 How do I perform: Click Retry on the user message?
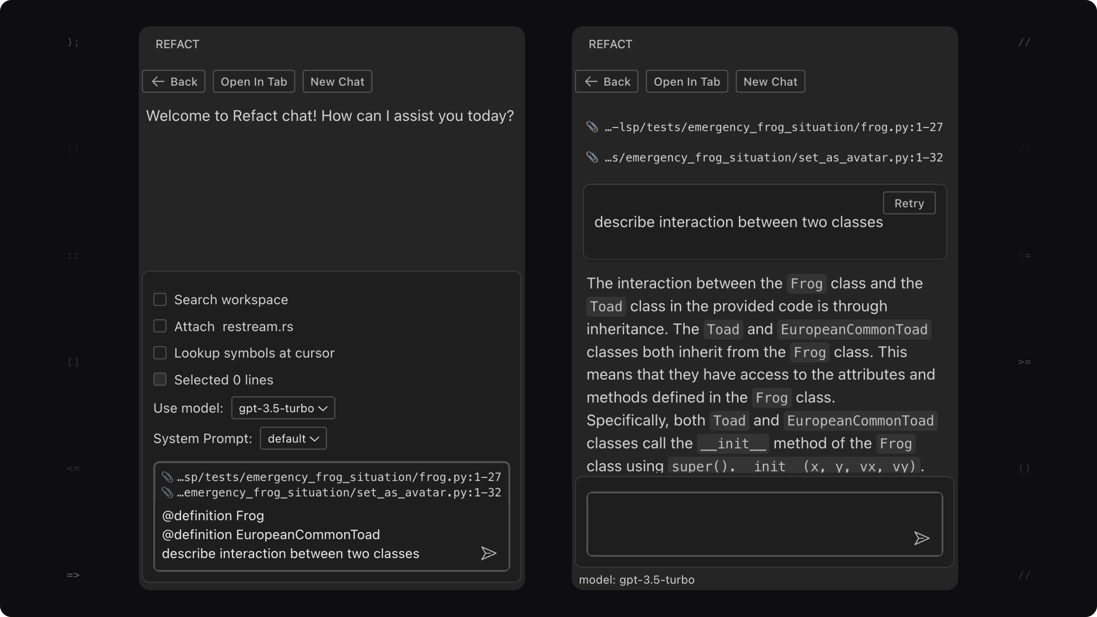pyautogui.click(x=909, y=203)
